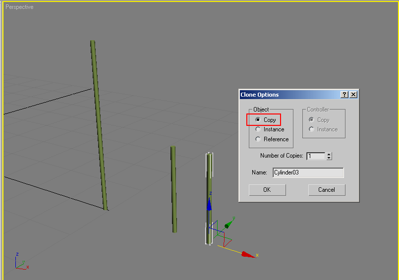
Task: Open the help question mark in Clone Options
Action: (x=344, y=95)
